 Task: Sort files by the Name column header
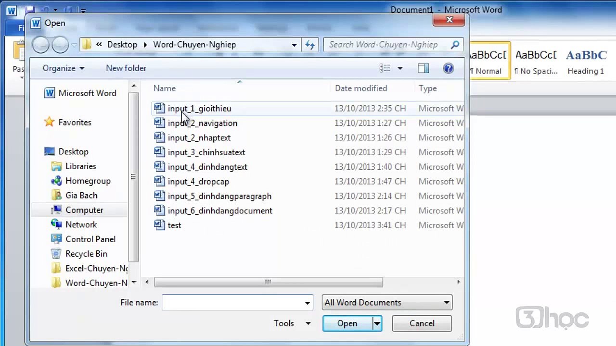[x=165, y=88]
